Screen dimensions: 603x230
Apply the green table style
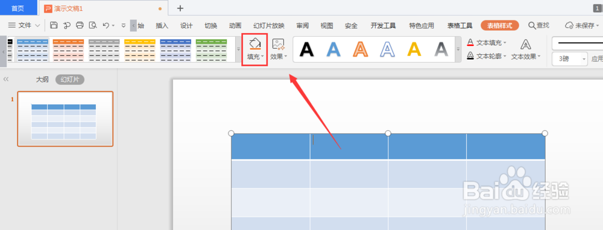coord(211,50)
